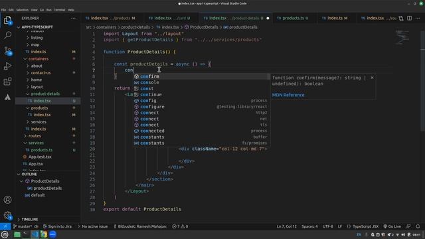Click Spaces: 4 indentation setting

pos(309,226)
